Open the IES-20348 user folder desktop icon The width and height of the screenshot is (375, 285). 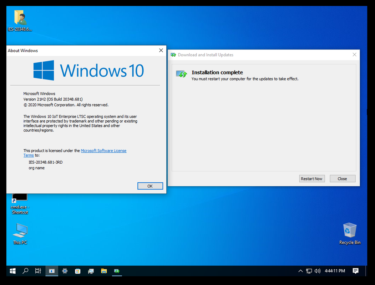pyautogui.click(x=20, y=21)
